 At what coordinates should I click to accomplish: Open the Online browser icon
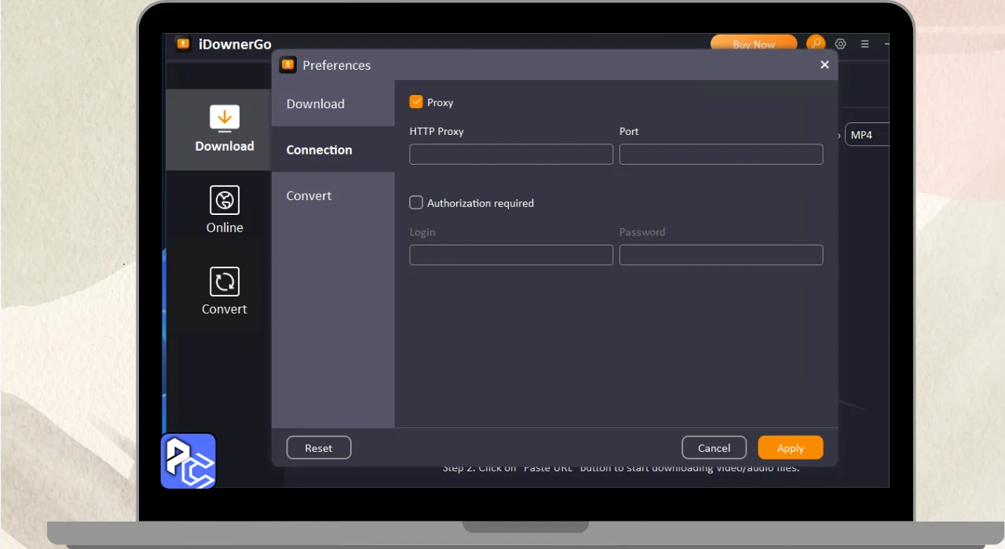tap(225, 200)
